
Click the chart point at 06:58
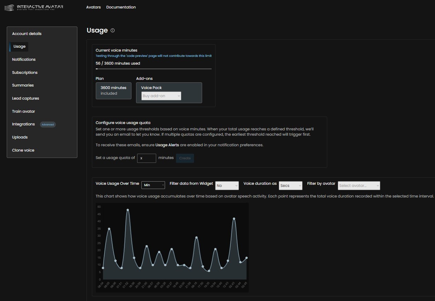pyautogui.click(x=159, y=252)
